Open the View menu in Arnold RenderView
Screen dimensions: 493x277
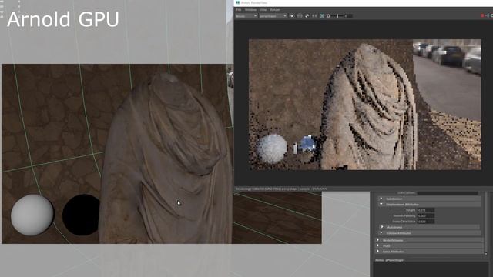coord(263,10)
